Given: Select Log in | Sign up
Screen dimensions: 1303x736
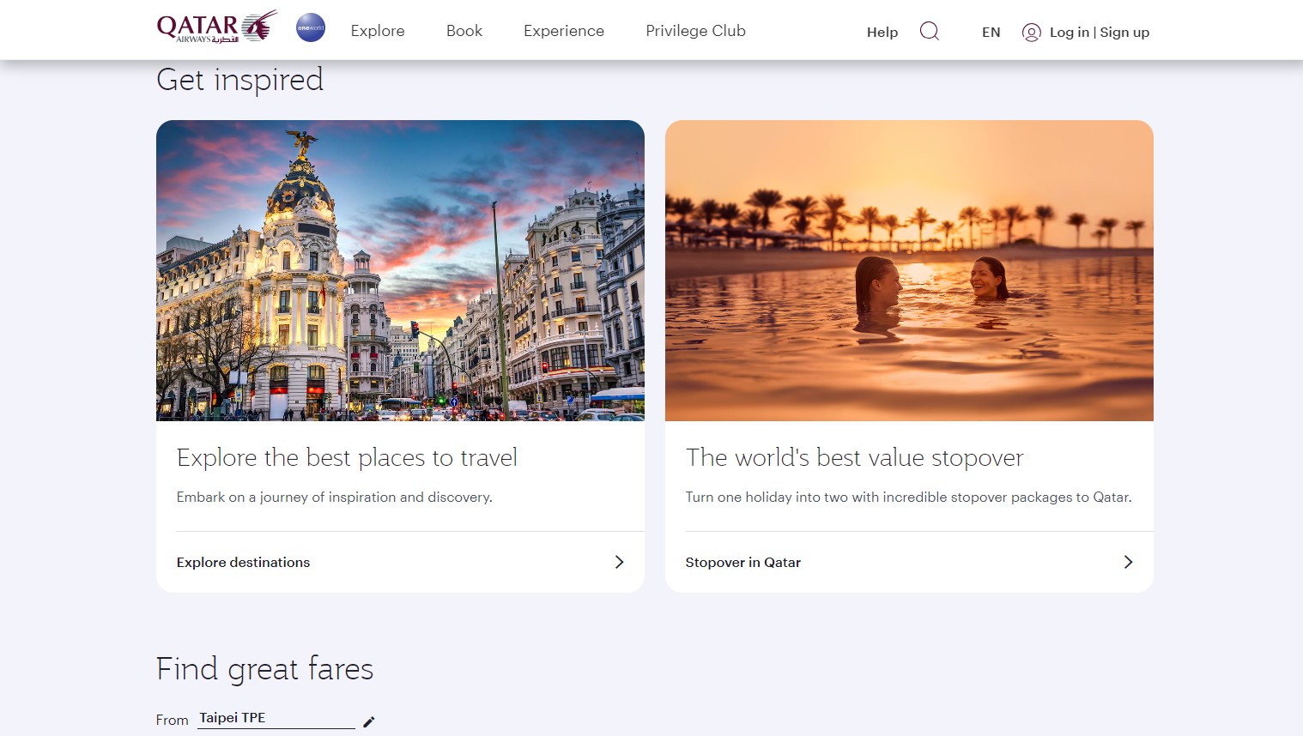Looking at the screenshot, I should (x=1099, y=33).
